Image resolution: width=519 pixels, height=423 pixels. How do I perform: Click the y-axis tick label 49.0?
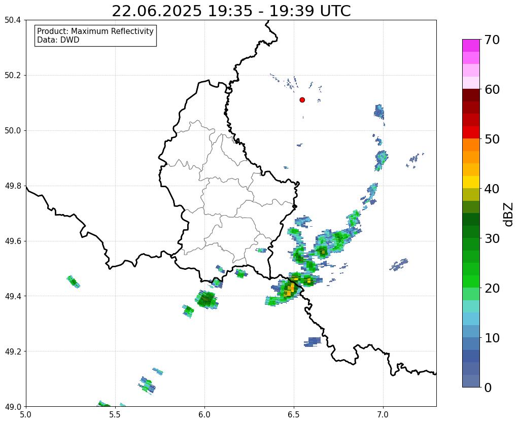[13, 406]
